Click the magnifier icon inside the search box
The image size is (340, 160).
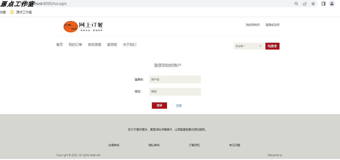pyautogui.click(x=260, y=46)
